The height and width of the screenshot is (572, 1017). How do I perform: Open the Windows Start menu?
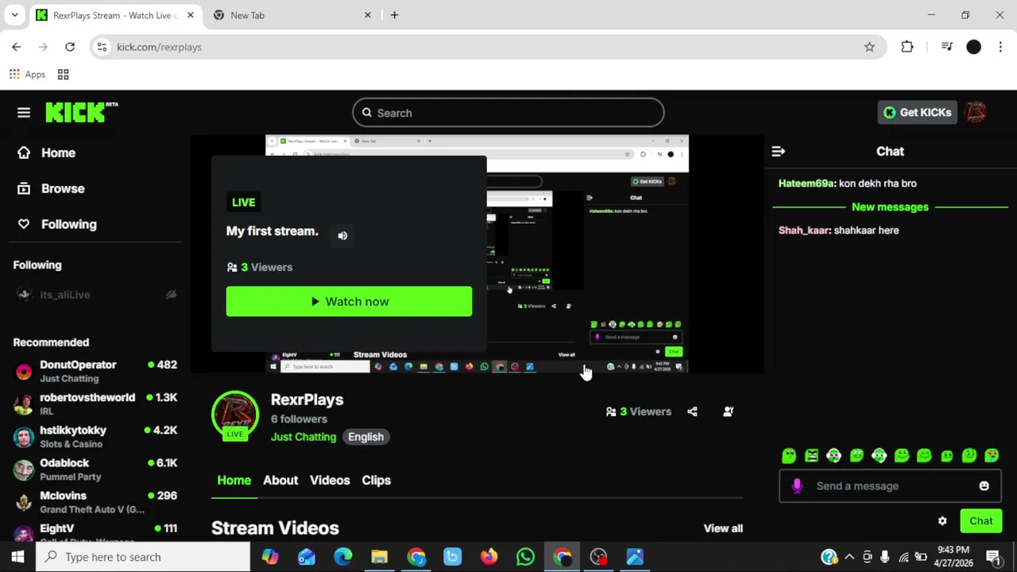17,557
